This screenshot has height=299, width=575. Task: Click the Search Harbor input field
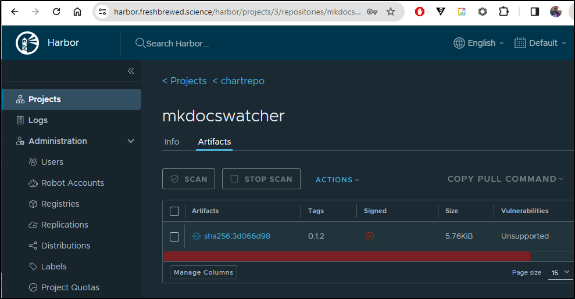pos(177,44)
